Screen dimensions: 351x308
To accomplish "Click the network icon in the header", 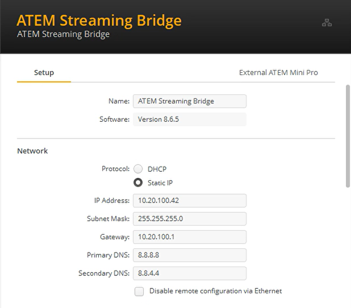I will pyautogui.click(x=327, y=22).
